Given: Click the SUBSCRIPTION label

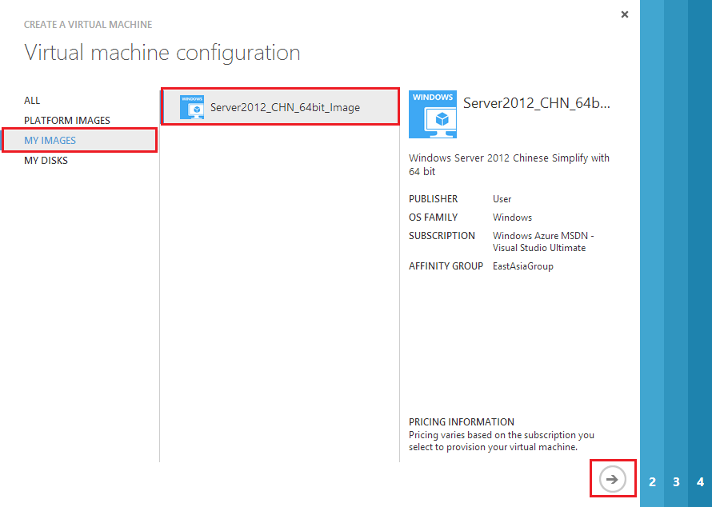Looking at the screenshot, I should click(442, 236).
